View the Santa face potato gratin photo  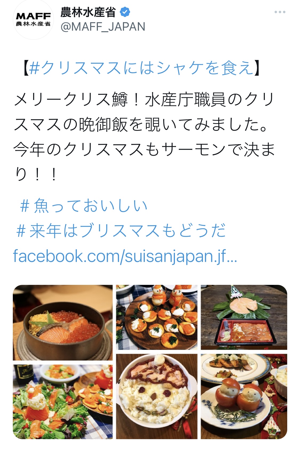(x=157, y=396)
